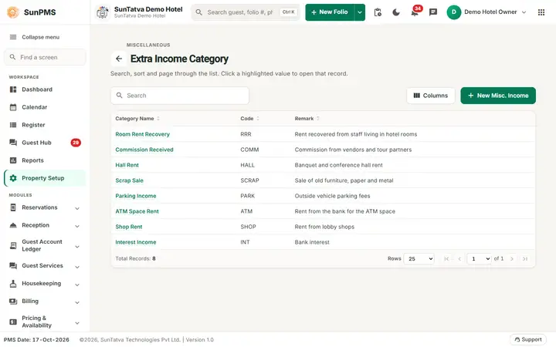The height and width of the screenshot is (347, 556).
Task: Sort by Category Name column
Action: pos(137,119)
